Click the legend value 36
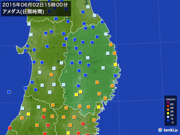Viewport: 180px width, 135px height. (x=172, y=111)
